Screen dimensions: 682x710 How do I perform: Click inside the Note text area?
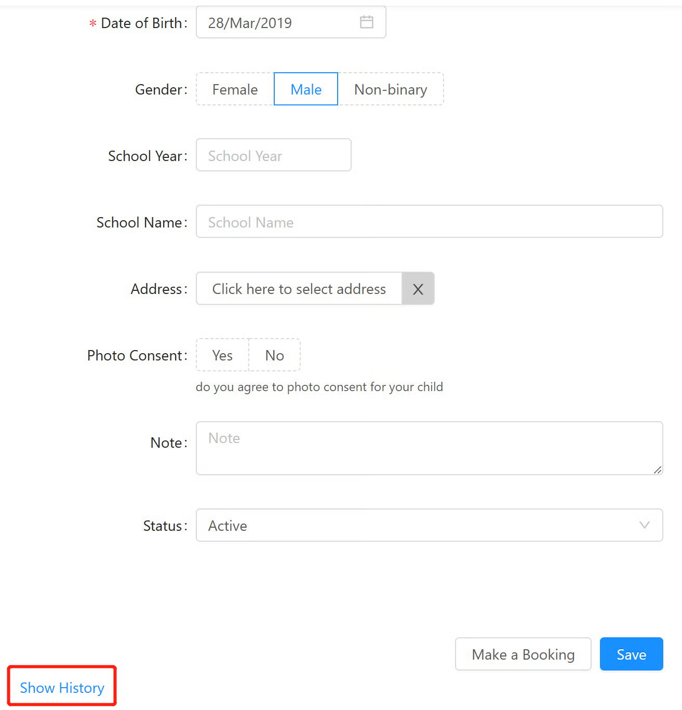[x=429, y=448]
